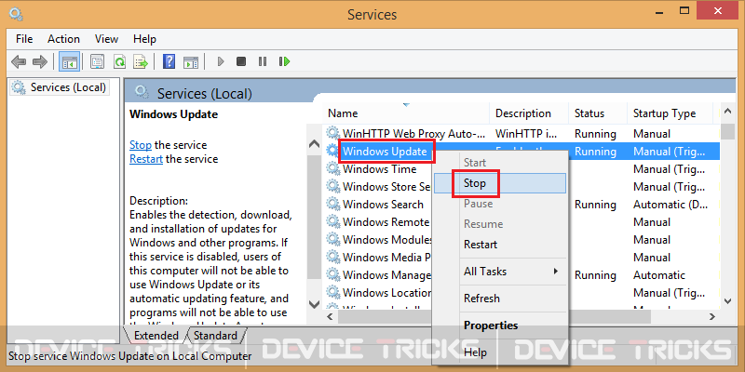This screenshot has height=372, width=745.
Task: Click horizontal scrollbar left arrow
Action: point(332,316)
